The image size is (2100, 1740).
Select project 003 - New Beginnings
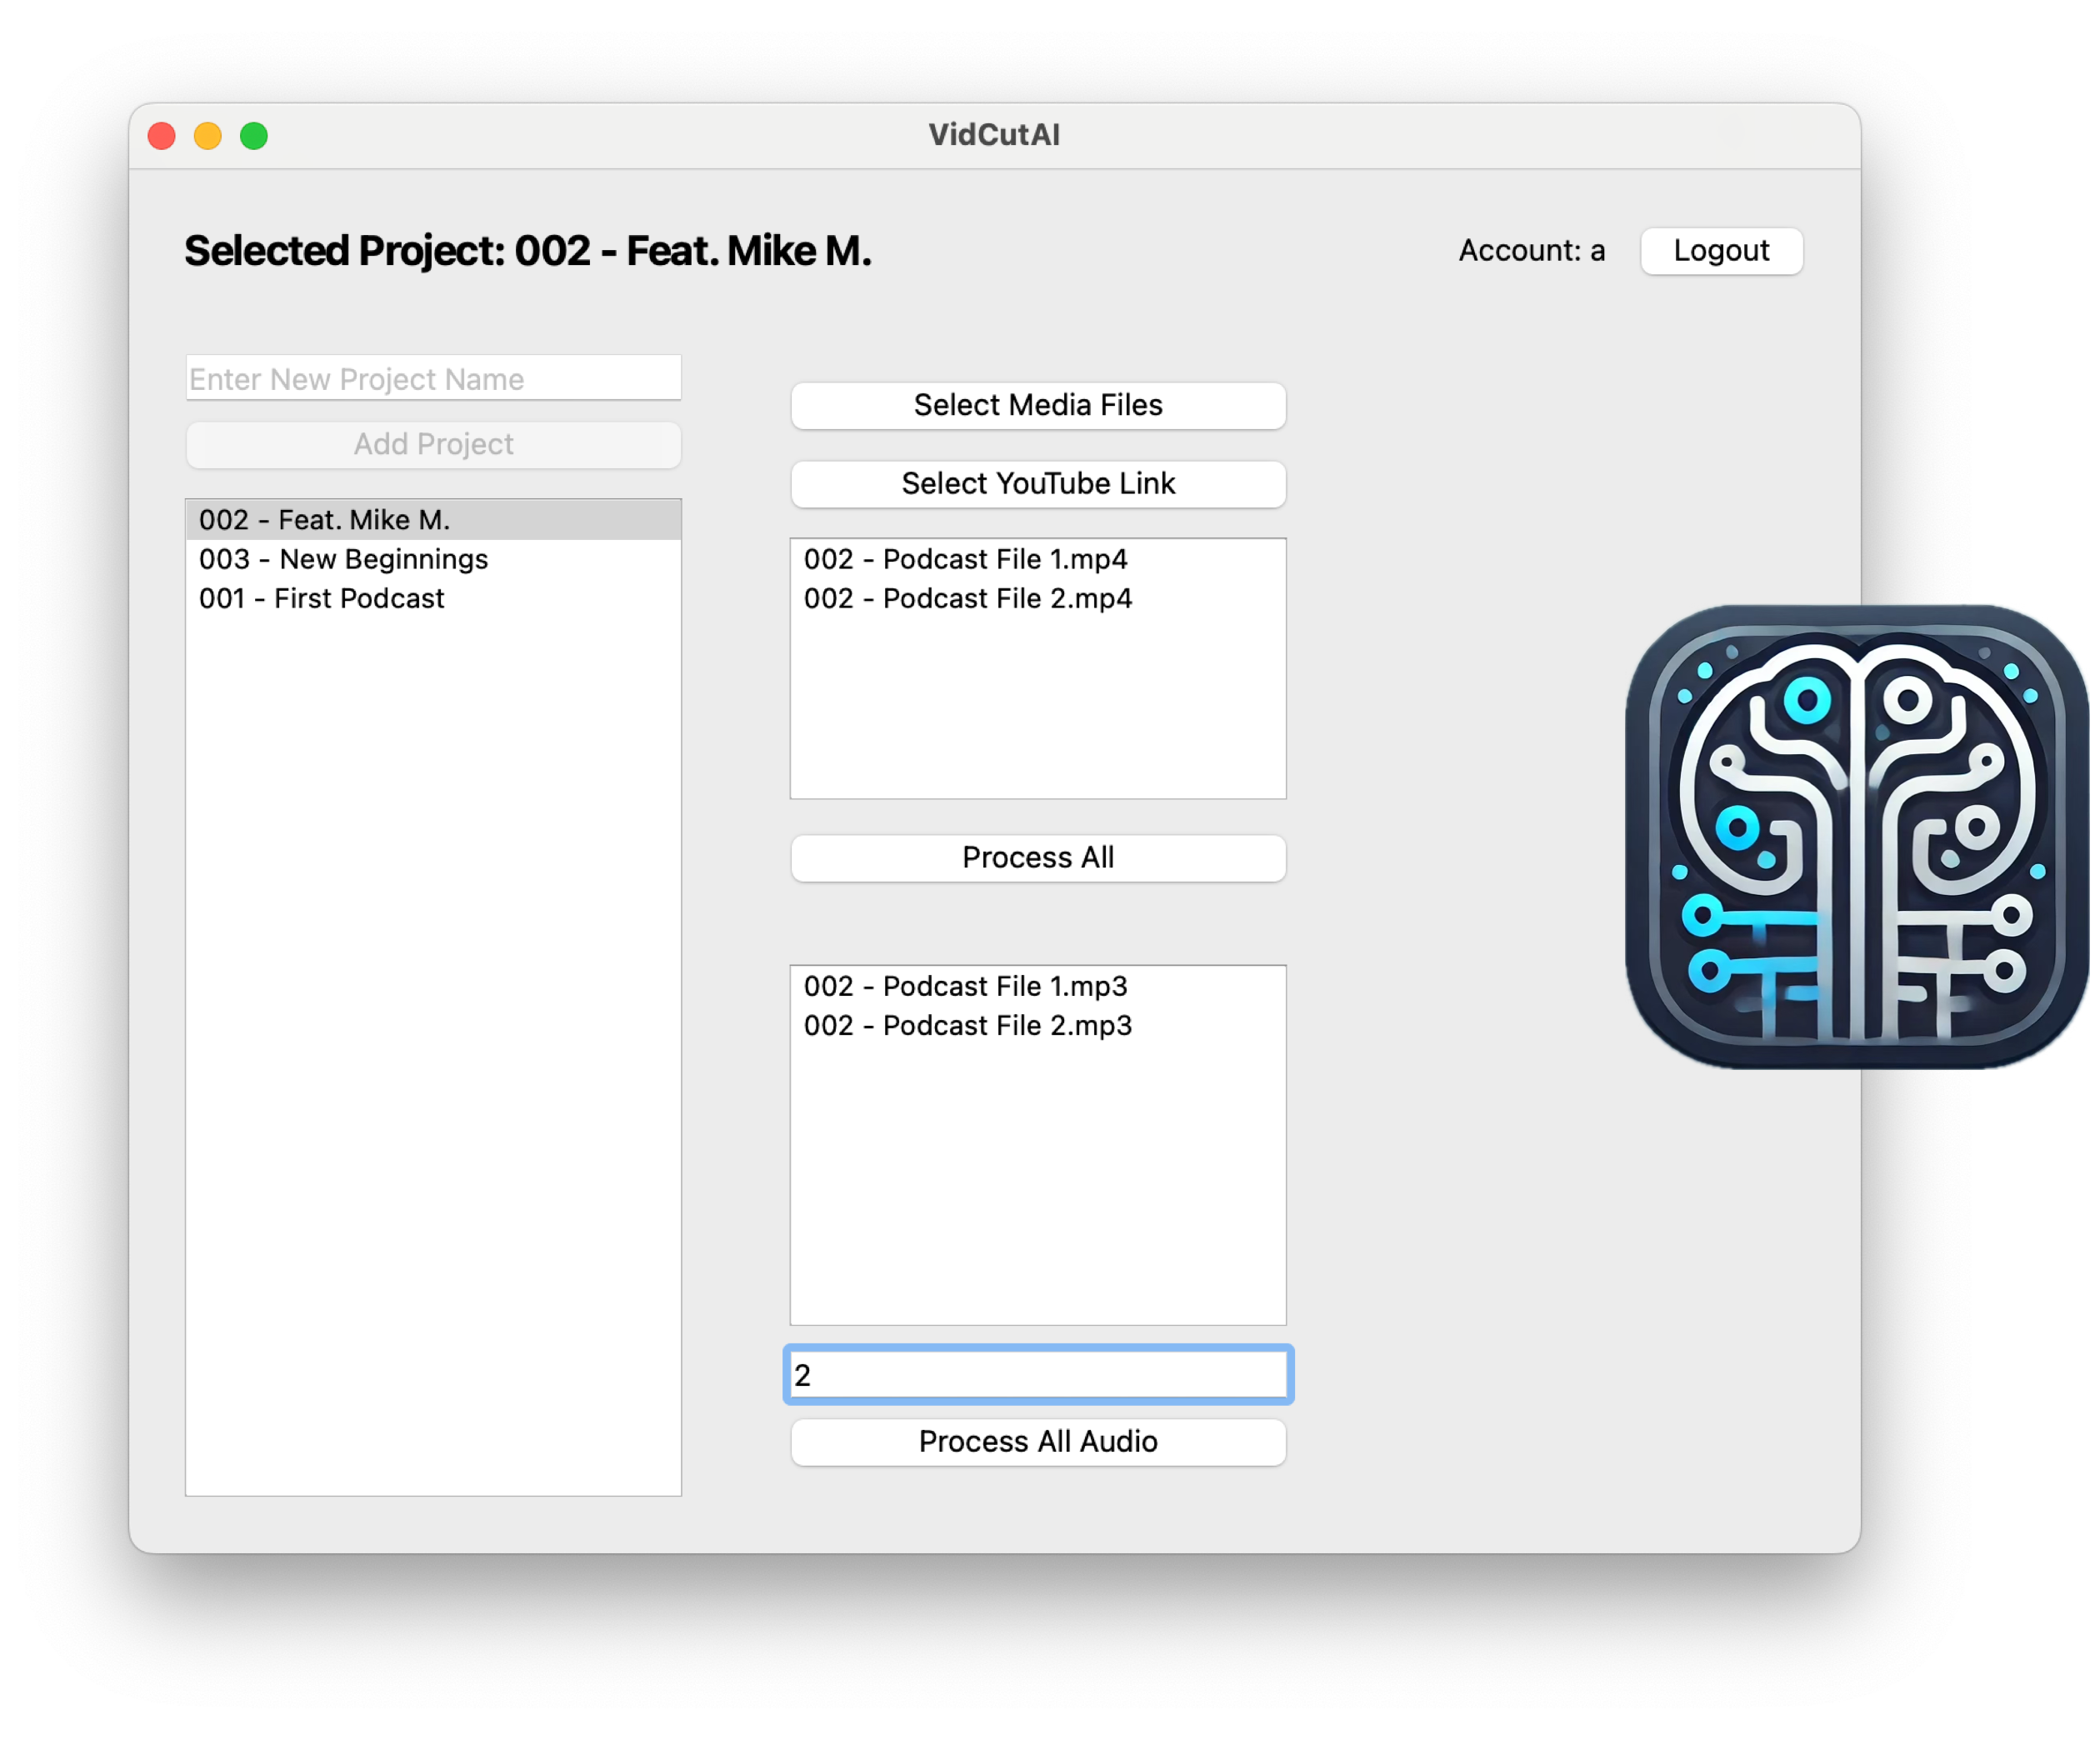click(344, 559)
